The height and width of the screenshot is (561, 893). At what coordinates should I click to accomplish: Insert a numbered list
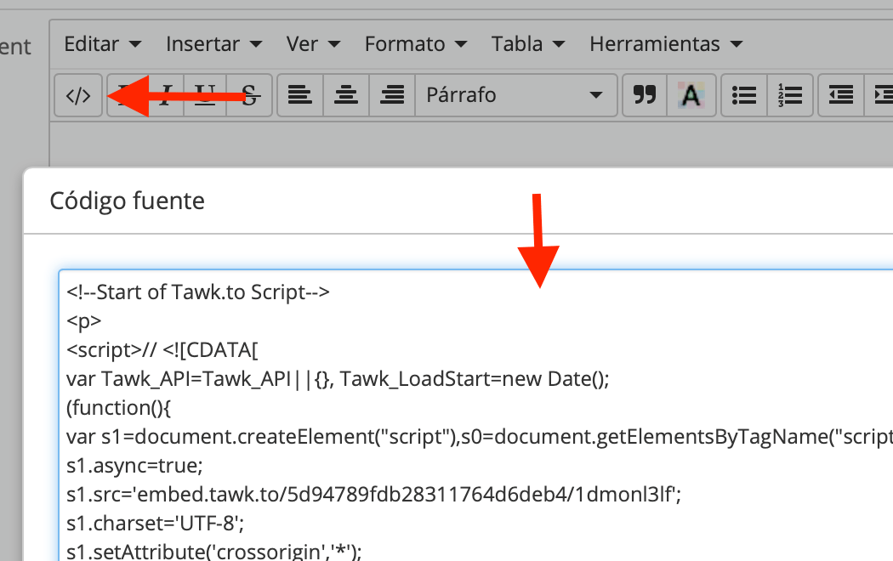click(x=790, y=95)
